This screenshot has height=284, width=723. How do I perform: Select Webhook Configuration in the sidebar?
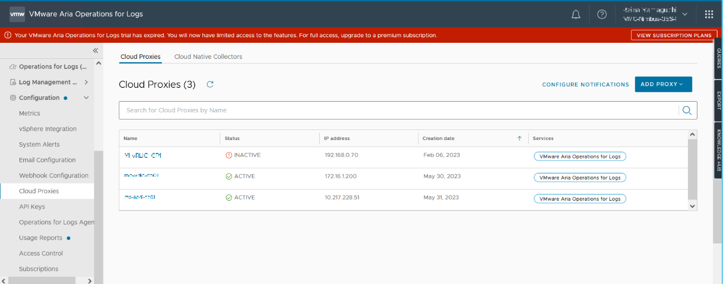pos(53,176)
